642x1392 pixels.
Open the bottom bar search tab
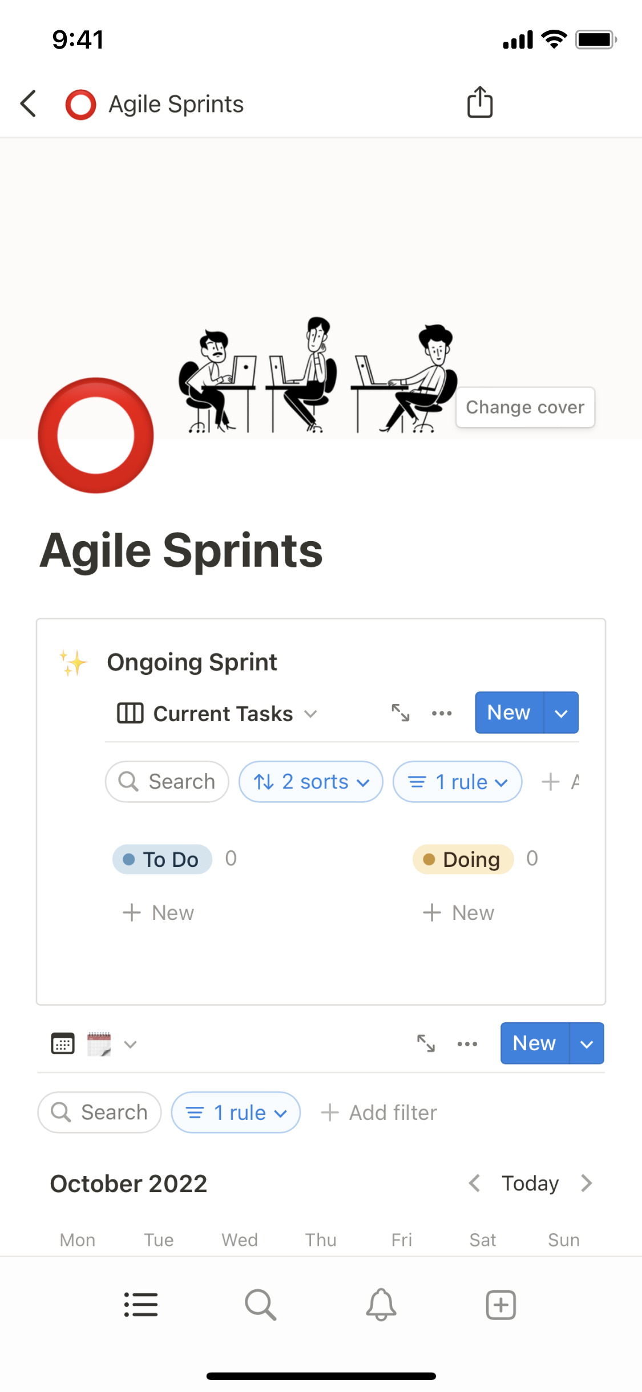pos(260,1305)
